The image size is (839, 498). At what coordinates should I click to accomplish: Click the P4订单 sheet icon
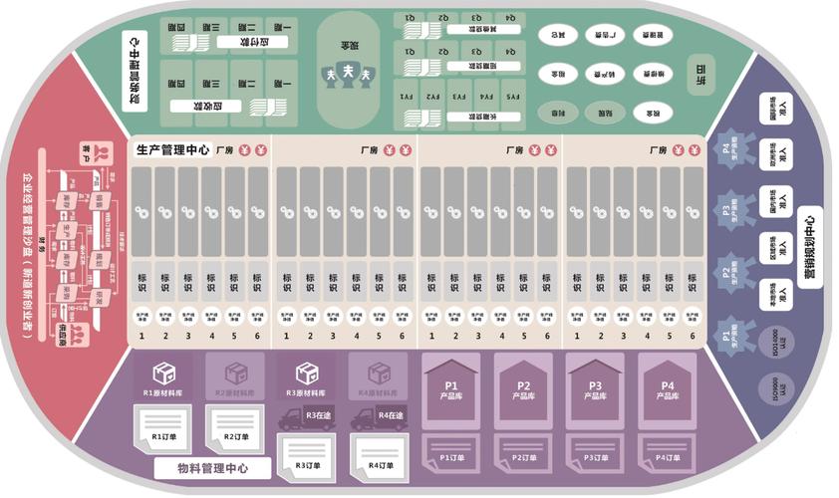[668, 453]
